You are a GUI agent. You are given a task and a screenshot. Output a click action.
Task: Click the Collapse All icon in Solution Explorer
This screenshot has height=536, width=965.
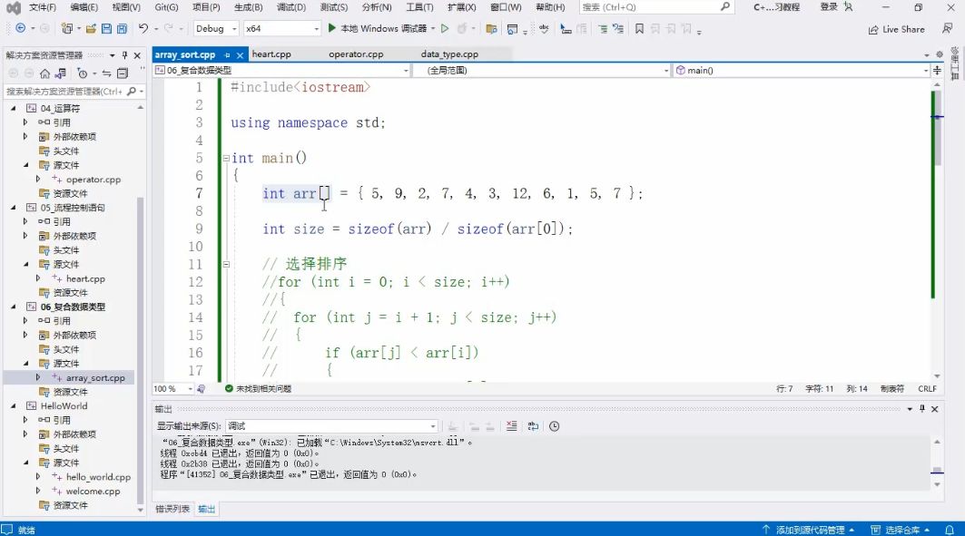pyautogui.click(x=123, y=73)
